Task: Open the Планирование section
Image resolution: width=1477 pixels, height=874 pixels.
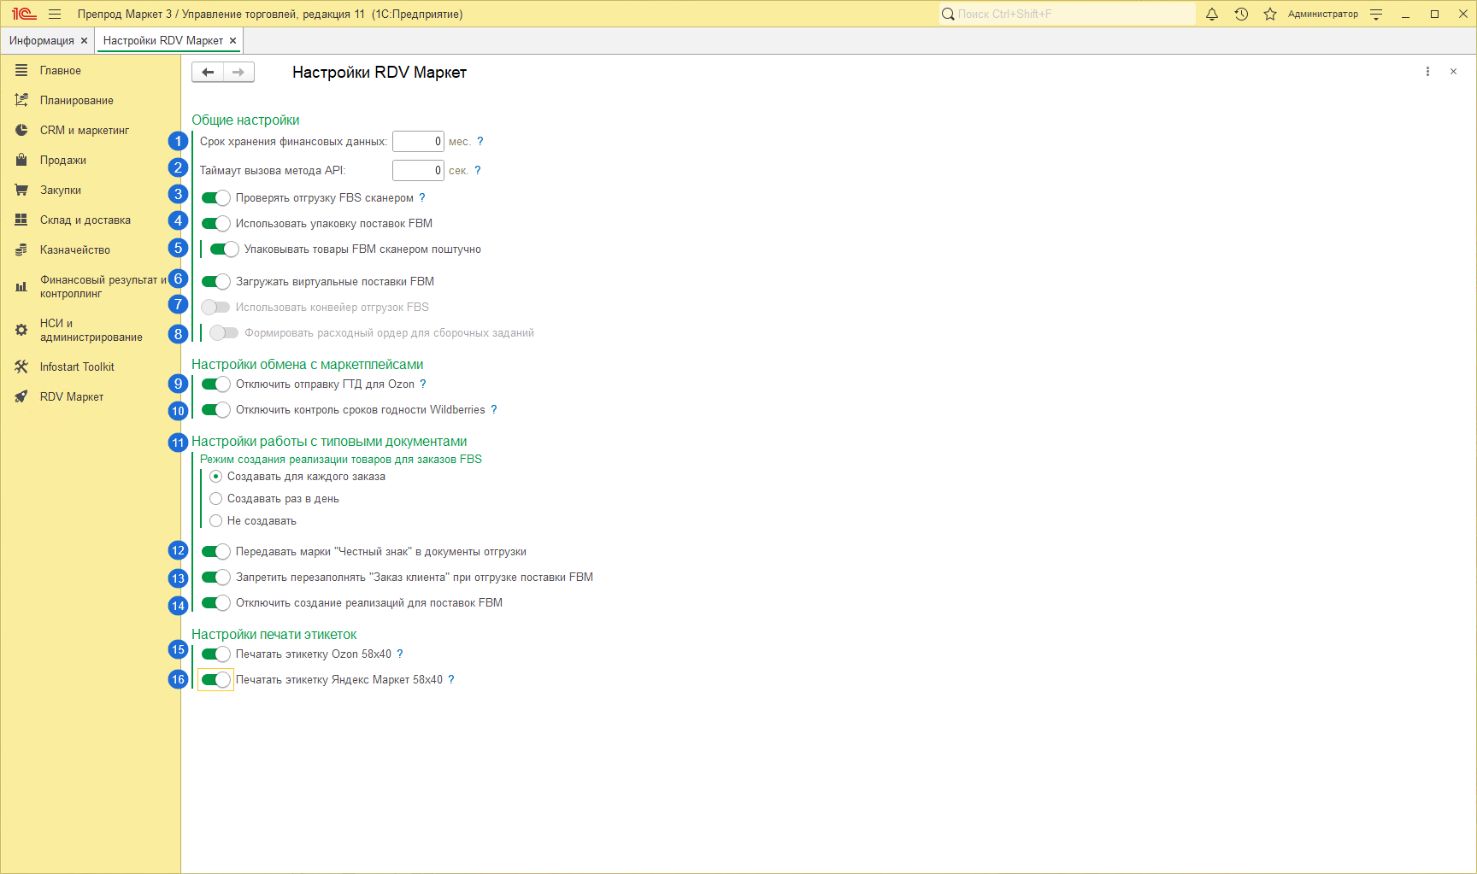Action: tap(91, 101)
